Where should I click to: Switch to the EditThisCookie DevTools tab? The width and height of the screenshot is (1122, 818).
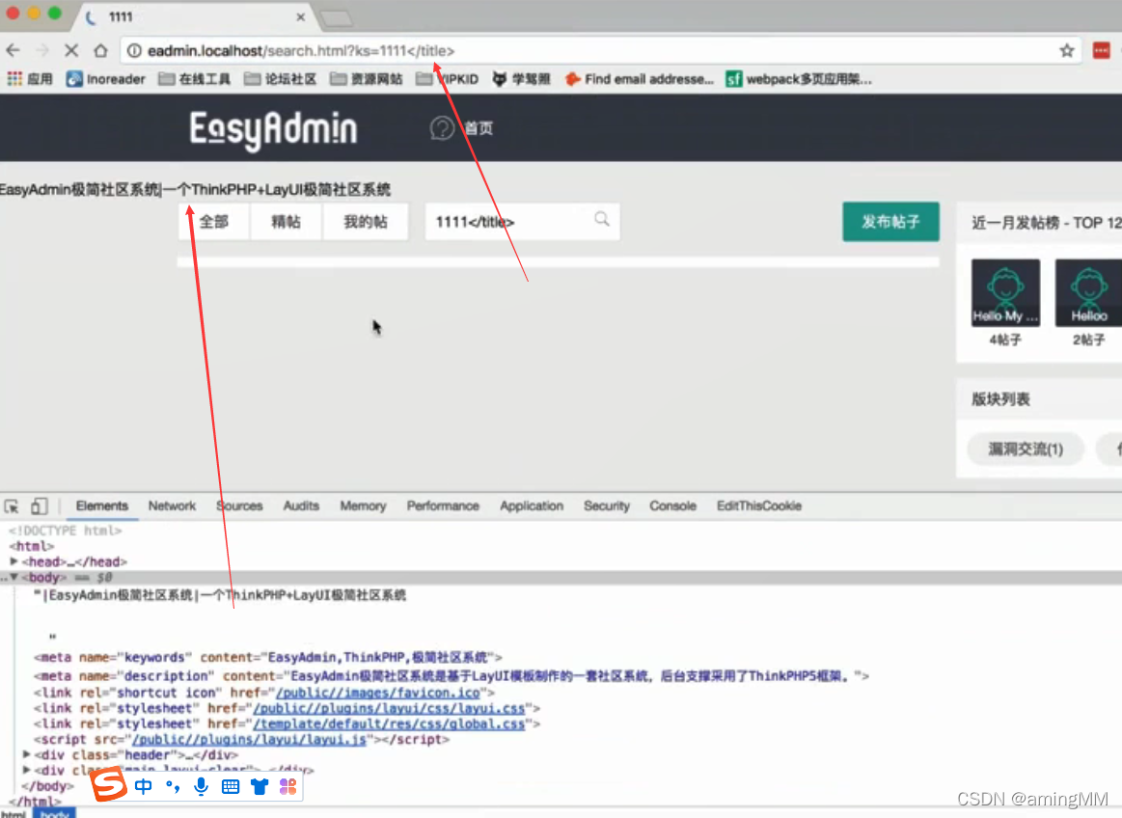[x=759, y=506]
